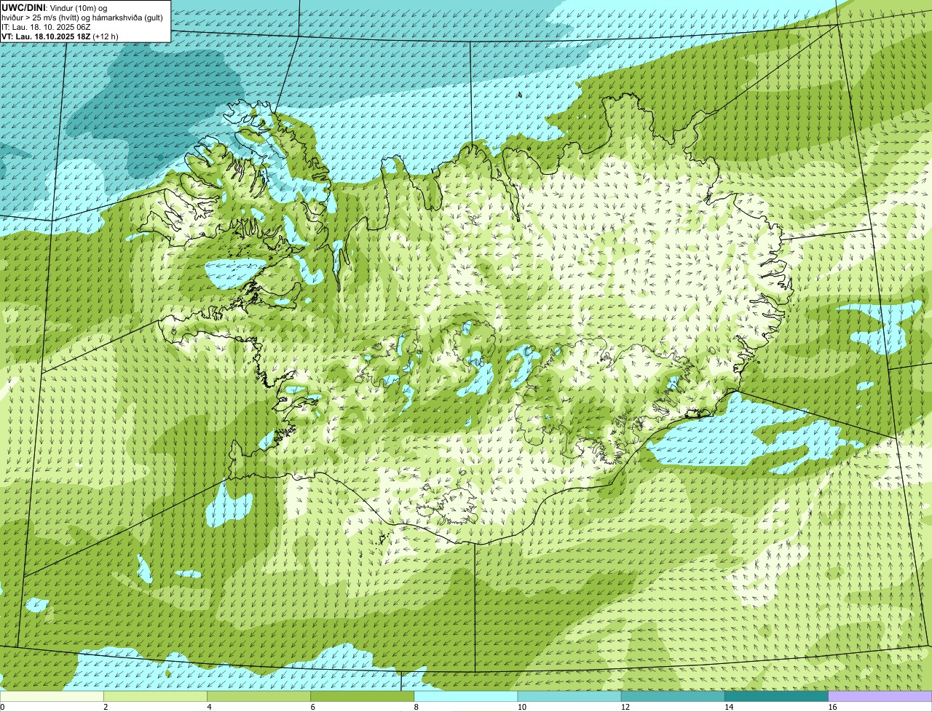The height and width of the screenshot is (712, 932).
Task: Click the legend scale label "10"
Action: click(x=521, y=707)
